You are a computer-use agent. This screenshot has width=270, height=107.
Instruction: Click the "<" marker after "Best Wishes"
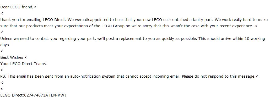26,57
